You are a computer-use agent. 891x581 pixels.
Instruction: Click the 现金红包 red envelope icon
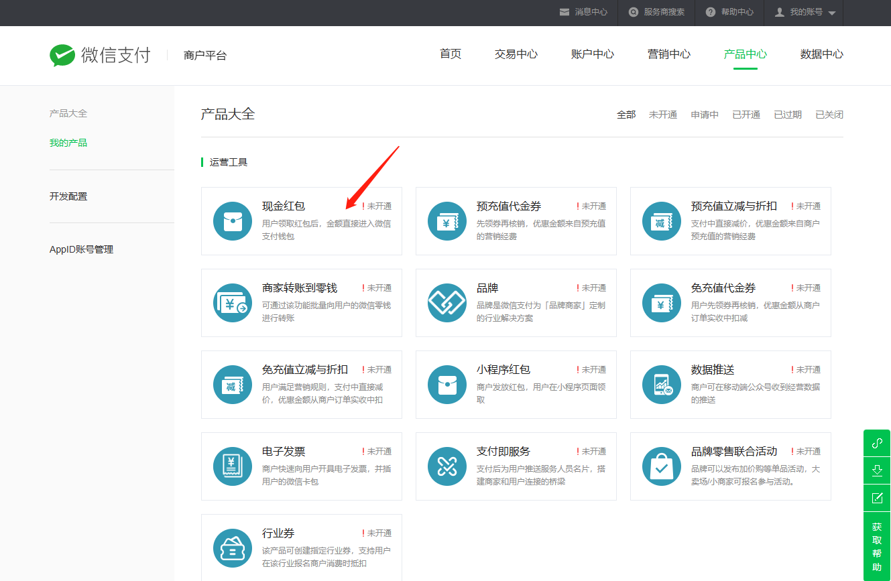coord(233,221)
